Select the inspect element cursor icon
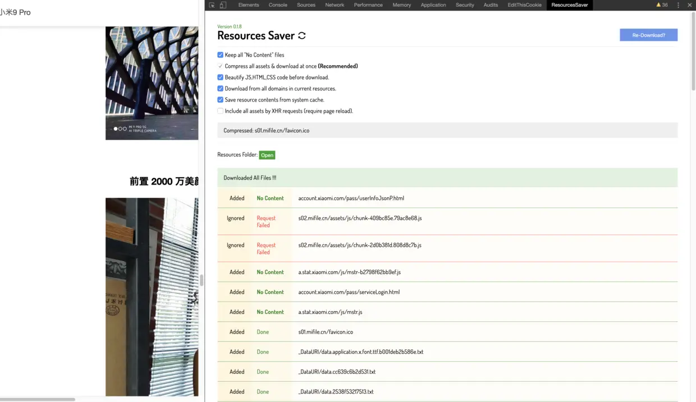Viewport: 696px width, 402px height. point(212,5)
